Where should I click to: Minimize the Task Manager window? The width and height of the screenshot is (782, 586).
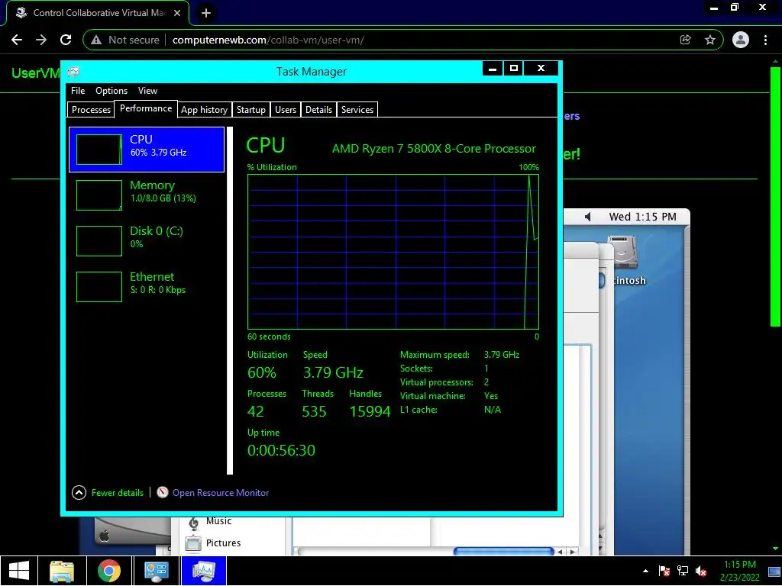[493, 69]
